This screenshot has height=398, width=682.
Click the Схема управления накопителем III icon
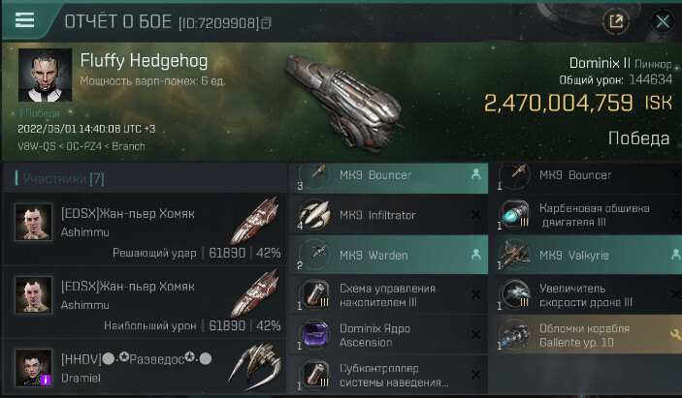tap(314, 294)
